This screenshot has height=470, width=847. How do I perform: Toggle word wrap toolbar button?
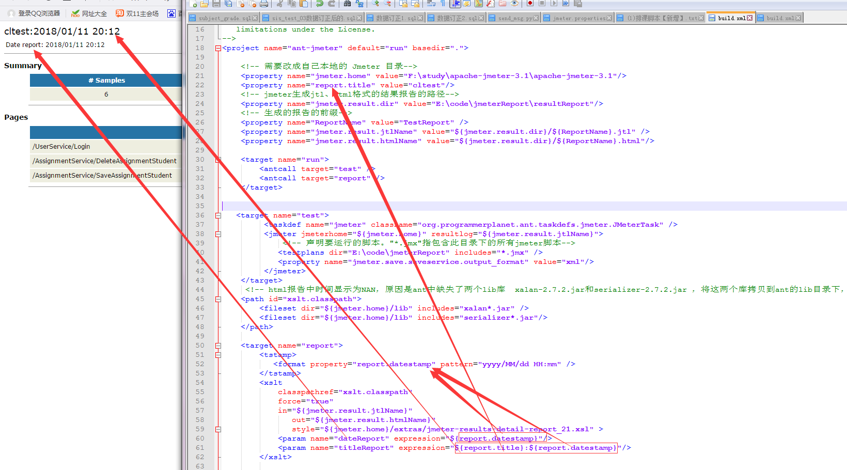(431, 3)
